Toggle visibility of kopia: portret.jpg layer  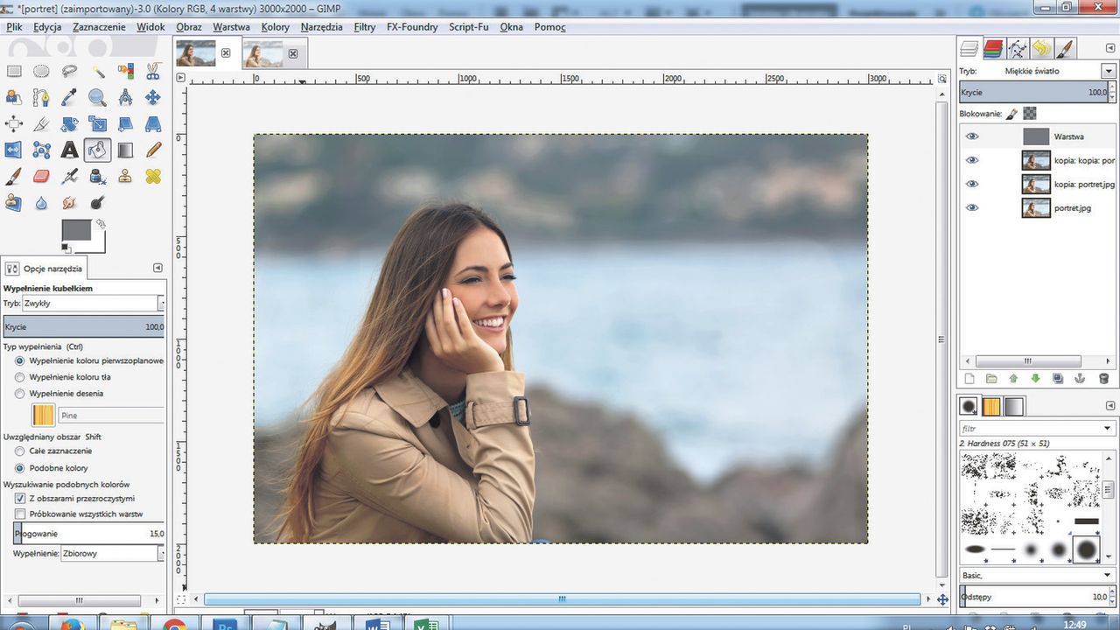[x=972, y=184]
